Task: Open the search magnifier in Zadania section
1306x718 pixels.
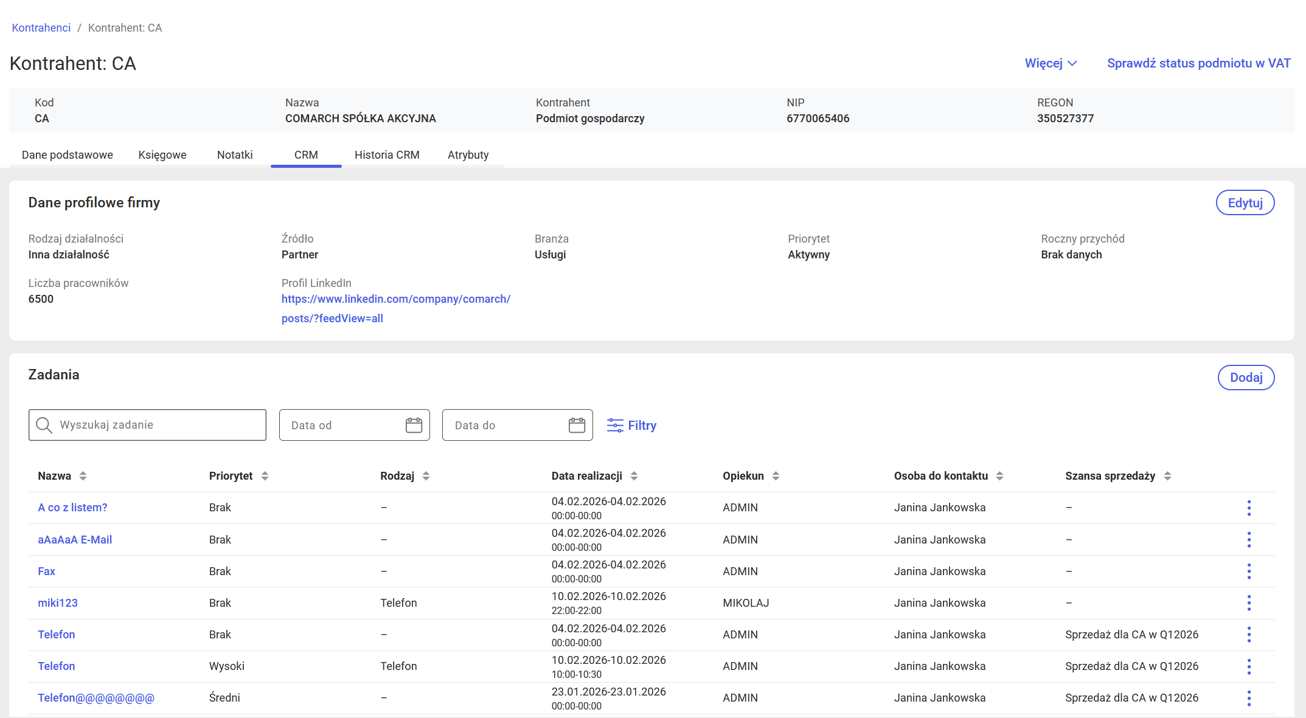Action: point(44,425)
